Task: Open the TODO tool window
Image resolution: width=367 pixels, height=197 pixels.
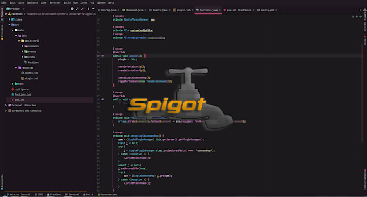Action: 39,195
